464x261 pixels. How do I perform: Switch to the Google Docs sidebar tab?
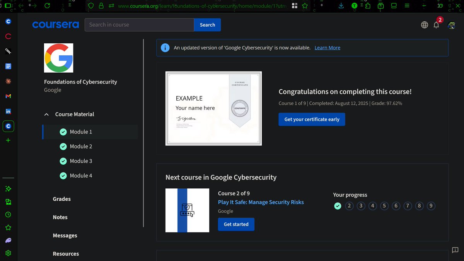click(x=8, y=66)
